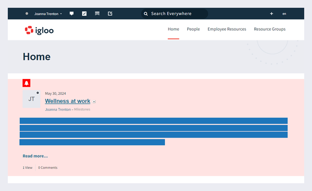Click the Search Everywhere input field
The height and width of the screenshot is (191, 312).
[174, 14]
